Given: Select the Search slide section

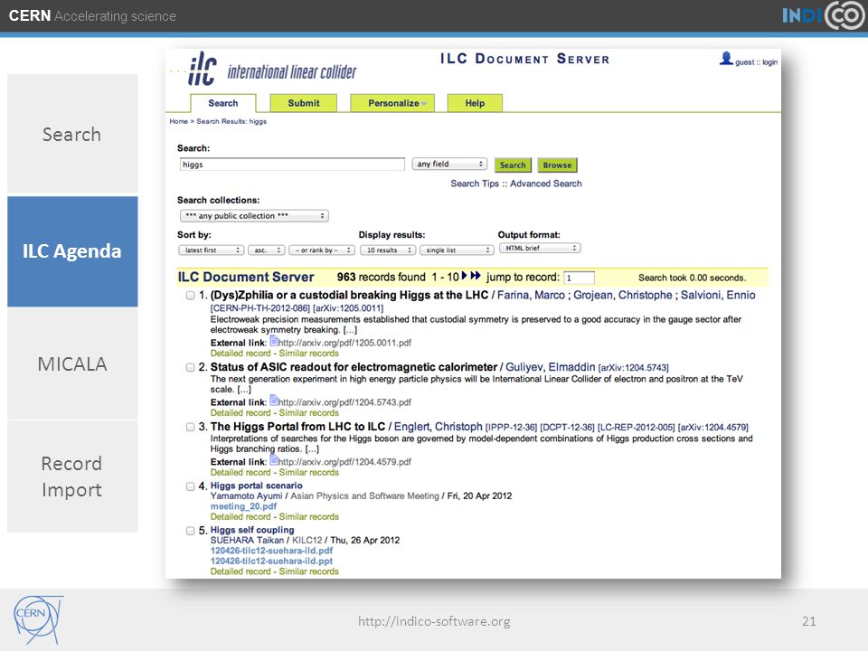Looking at the screenshot, I should tap(72, 134).
